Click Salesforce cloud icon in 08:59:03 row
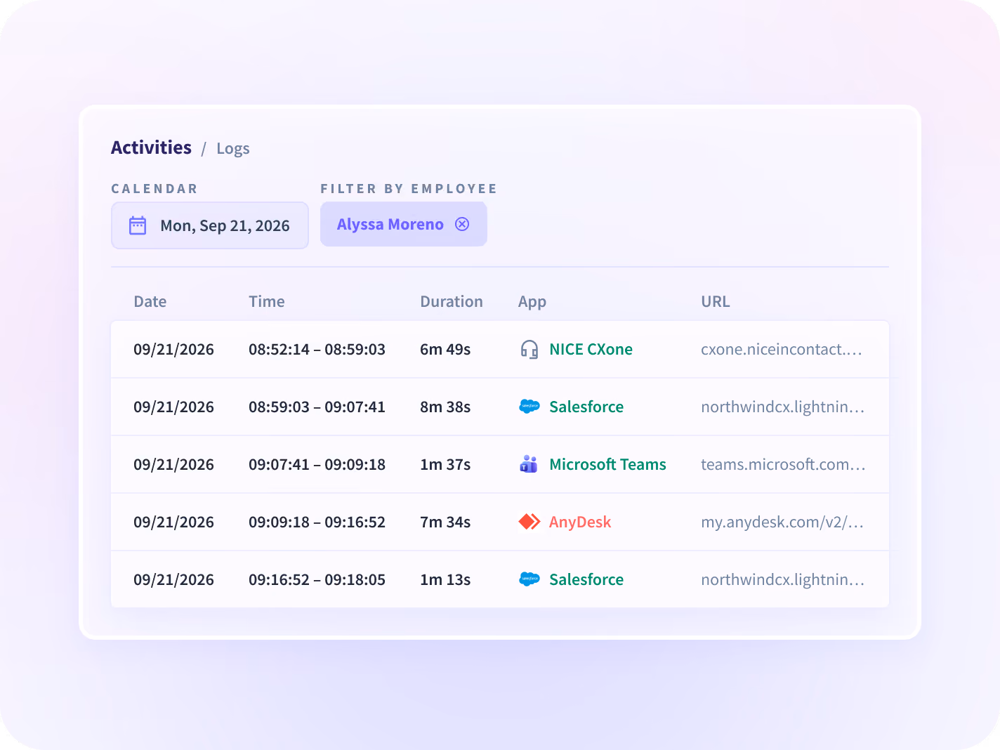This screenshot has width=1000, height=750. (x=529, y=407)
